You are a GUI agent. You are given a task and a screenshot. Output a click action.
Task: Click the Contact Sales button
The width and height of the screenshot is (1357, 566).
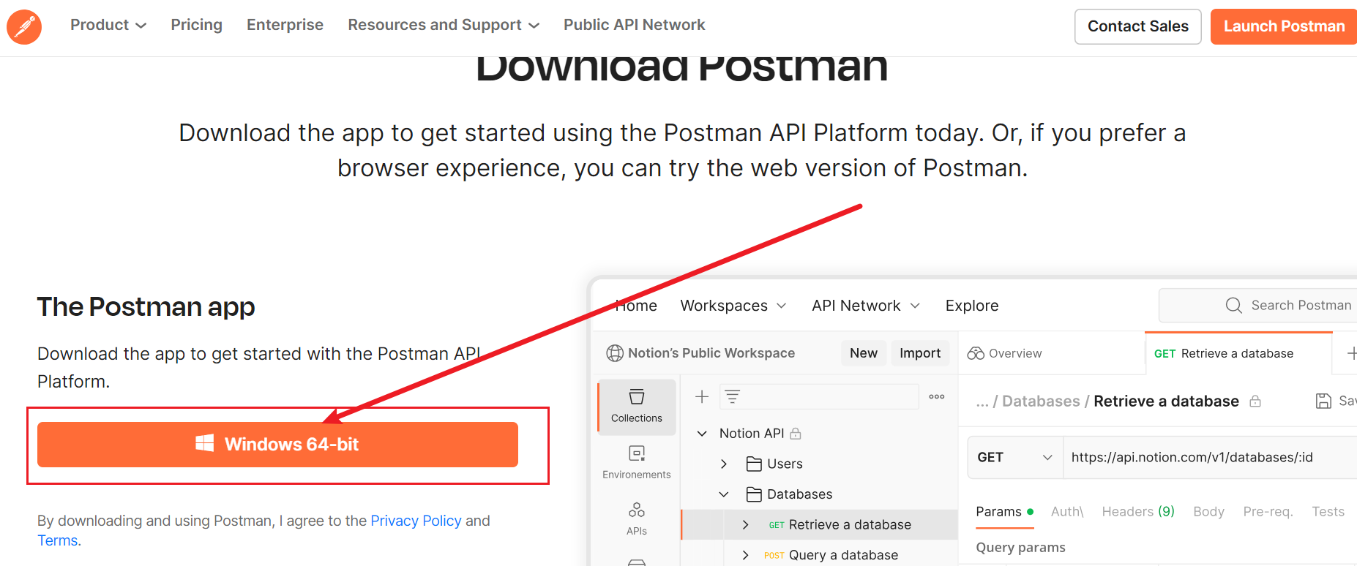(1137, 26)
